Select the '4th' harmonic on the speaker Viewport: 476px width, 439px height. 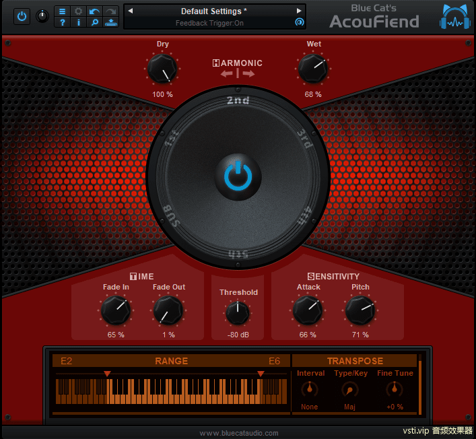click(304, 215)
